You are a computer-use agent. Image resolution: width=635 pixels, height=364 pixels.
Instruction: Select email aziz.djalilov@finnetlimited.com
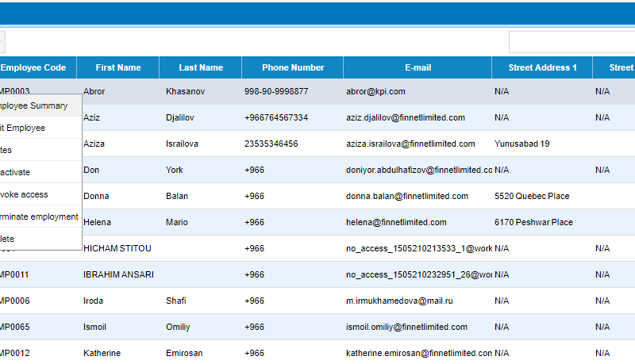click(x=406, y=117)
